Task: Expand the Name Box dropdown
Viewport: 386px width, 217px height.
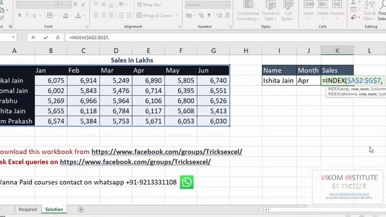Action: (13, 37)
